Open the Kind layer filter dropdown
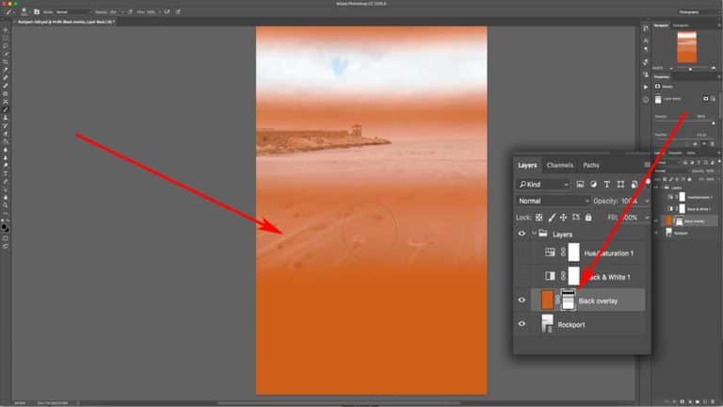 click(543, 184)
